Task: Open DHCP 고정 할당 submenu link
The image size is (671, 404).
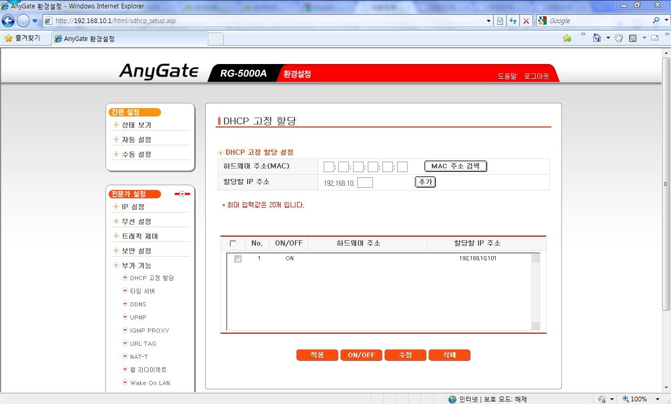Action: coord(152,278)
